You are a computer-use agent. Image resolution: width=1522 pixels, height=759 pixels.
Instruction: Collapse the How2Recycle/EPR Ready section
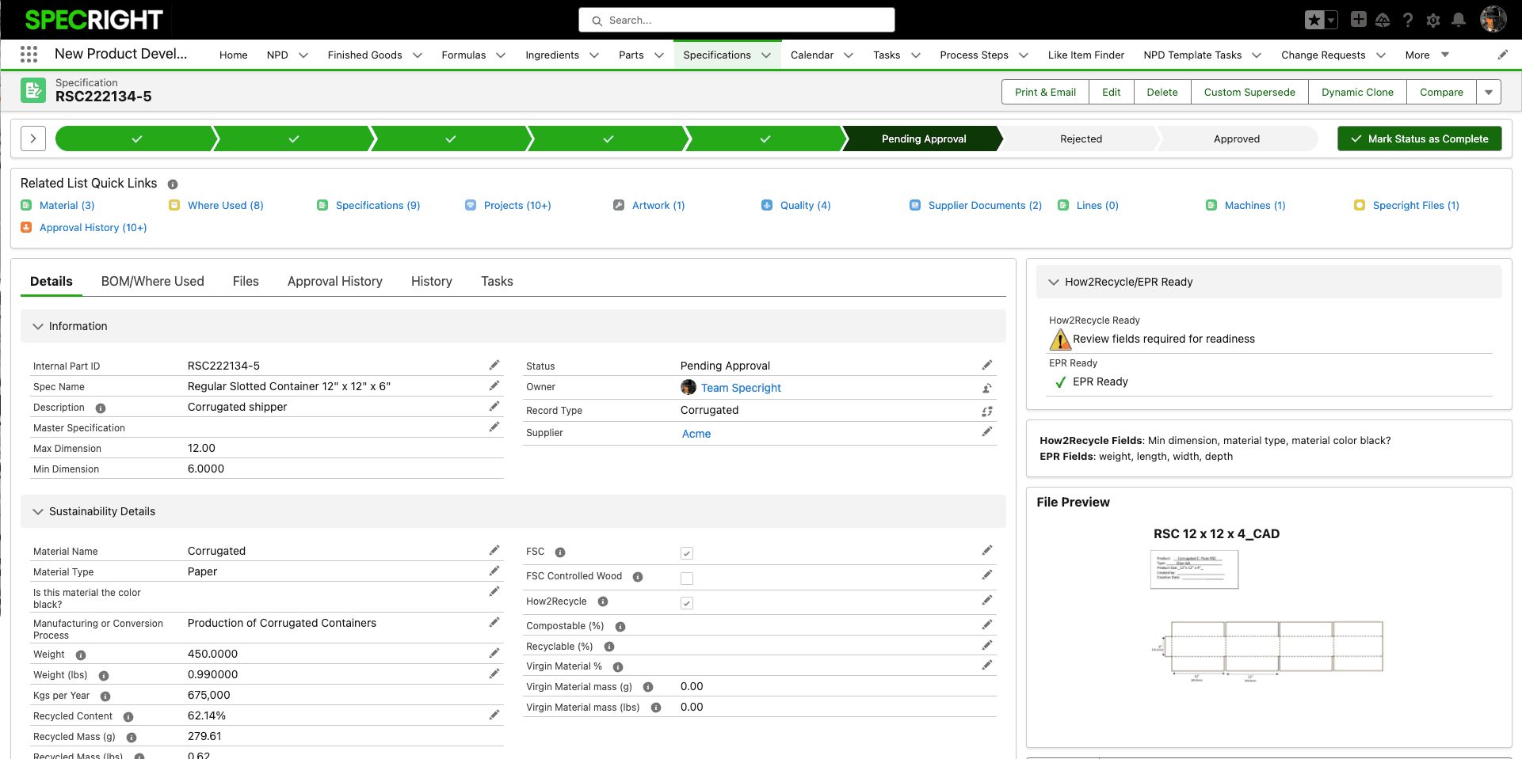[1054, 282]
